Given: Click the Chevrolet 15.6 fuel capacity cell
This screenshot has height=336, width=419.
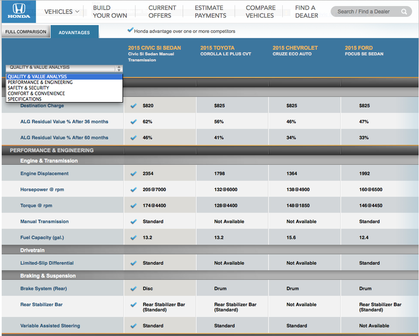Looking at the screenshot, I should [x=291, y=238].
